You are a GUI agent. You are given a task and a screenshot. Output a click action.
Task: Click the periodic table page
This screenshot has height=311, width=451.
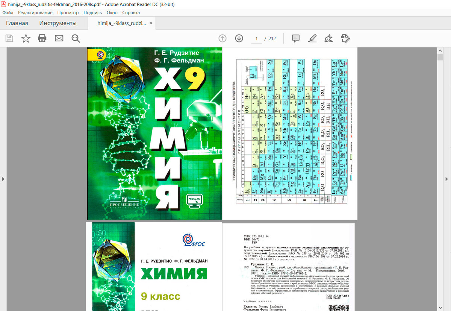[290, 134]
